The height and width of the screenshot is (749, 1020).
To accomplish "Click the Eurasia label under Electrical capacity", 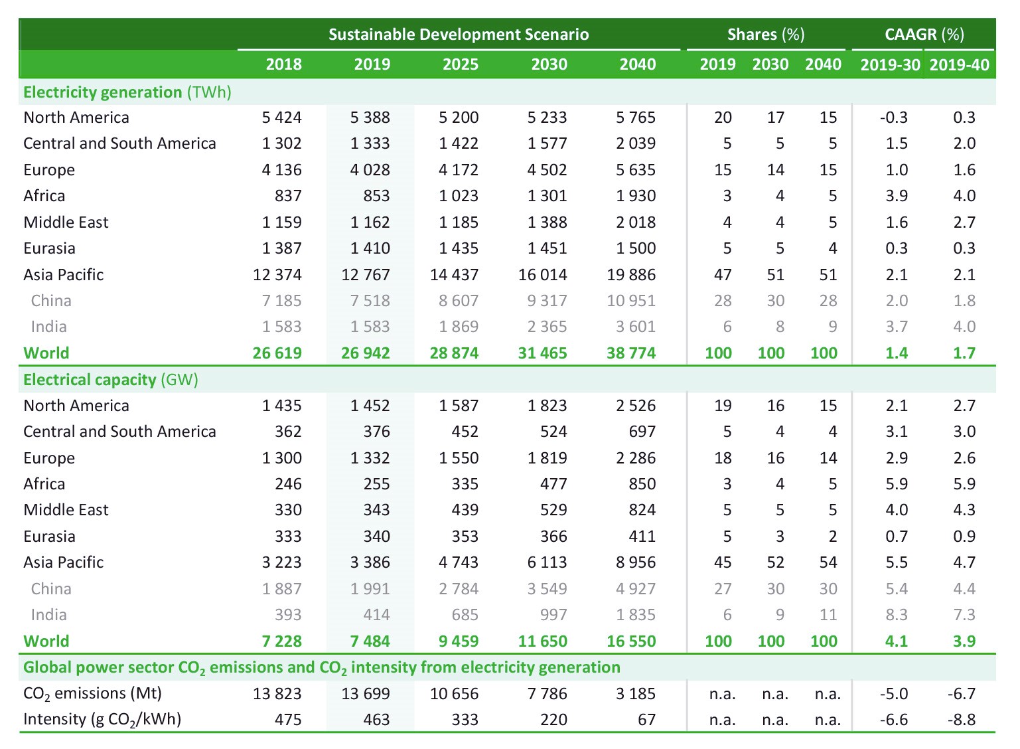I will tap(49, 537).
